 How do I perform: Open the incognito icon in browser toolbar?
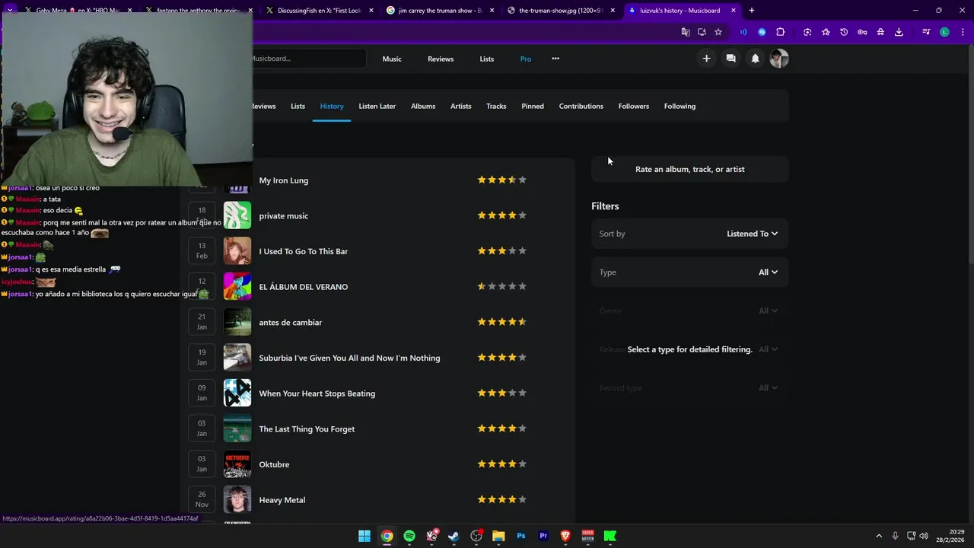(880, 32)
